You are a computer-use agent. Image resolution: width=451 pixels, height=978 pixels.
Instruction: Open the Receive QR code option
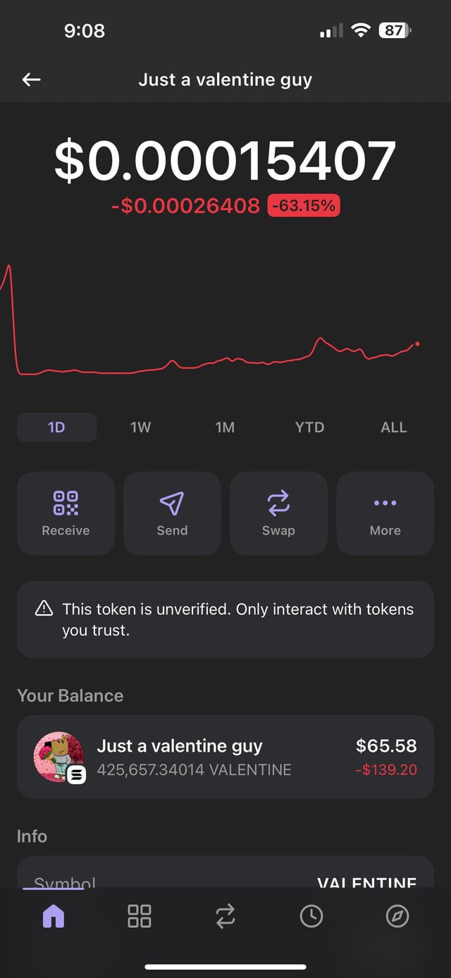coord(66,513)
